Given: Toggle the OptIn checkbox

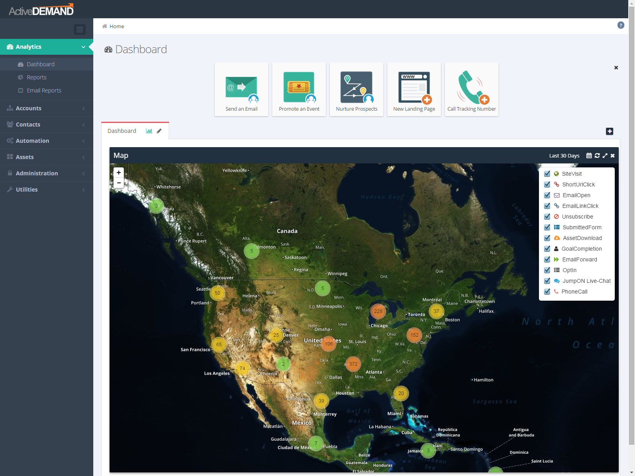Looking at the screenshot, I should [x=547, y=270].
